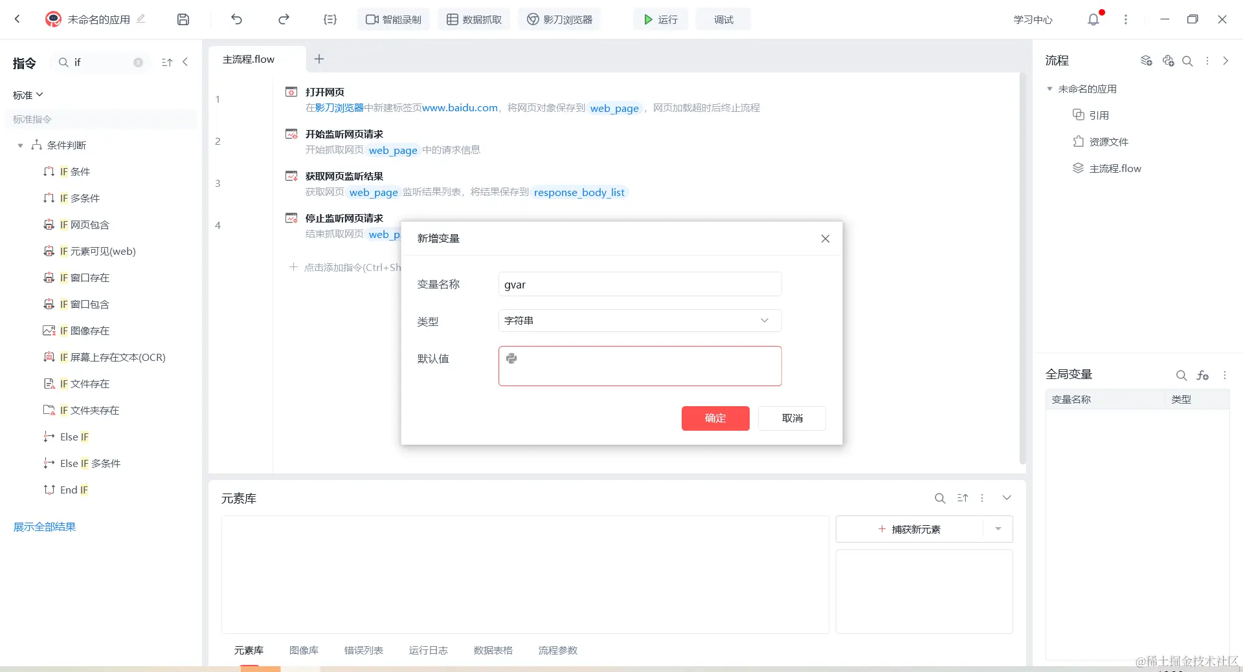This screenshot has height=672, width=1243.
Task: Search the 元素库 element library
Action: pos(940,498)
